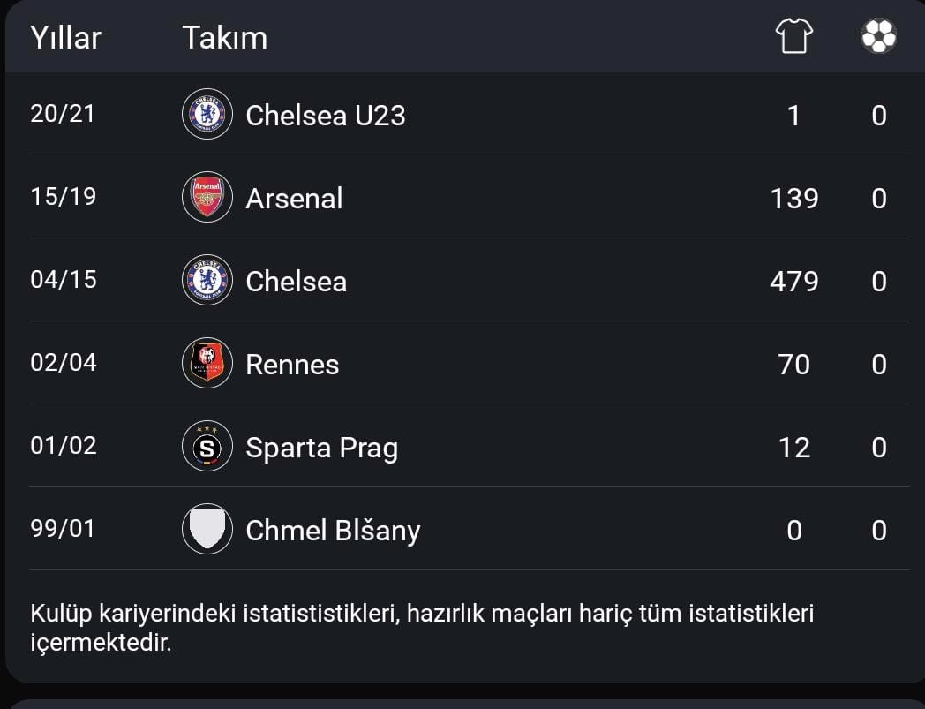Open the Arsenal club crest
This screenshot has height=709, width=925.
click(207, 197)
